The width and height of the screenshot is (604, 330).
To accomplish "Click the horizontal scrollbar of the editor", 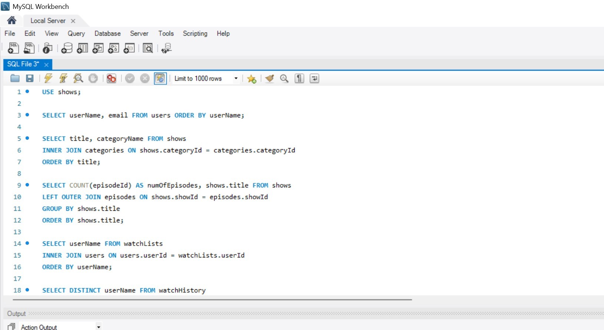I will 212,299.
